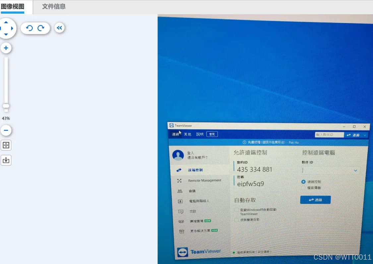Enable start TeamViewer with Windows checkbox
Image resolution: width=373 pixels, height=264 pixels.
click(x=236, y=210)
